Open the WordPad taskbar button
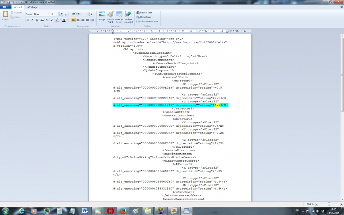Screen dimensions: 344x215 coord(186,211)
